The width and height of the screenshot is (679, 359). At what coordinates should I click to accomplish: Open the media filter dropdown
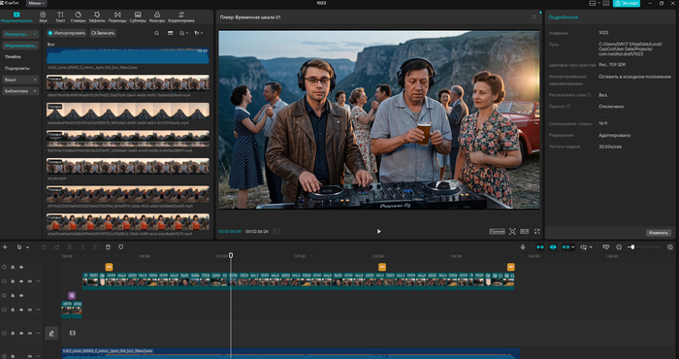tap(198, 33)
